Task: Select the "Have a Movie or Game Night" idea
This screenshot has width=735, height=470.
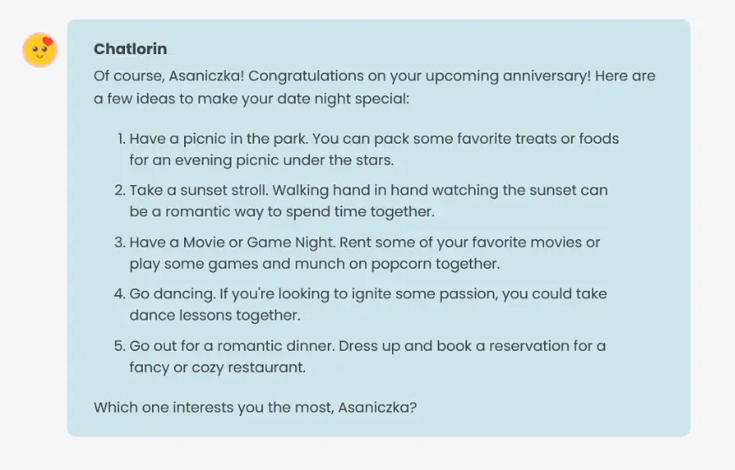Action: (221, 243)
